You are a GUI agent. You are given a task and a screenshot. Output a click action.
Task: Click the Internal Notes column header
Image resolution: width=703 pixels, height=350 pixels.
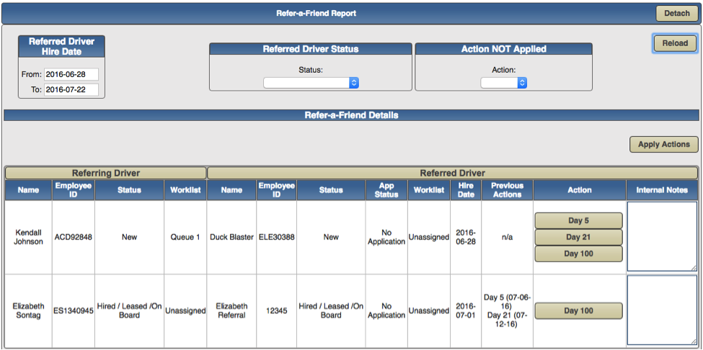(662, 190)
